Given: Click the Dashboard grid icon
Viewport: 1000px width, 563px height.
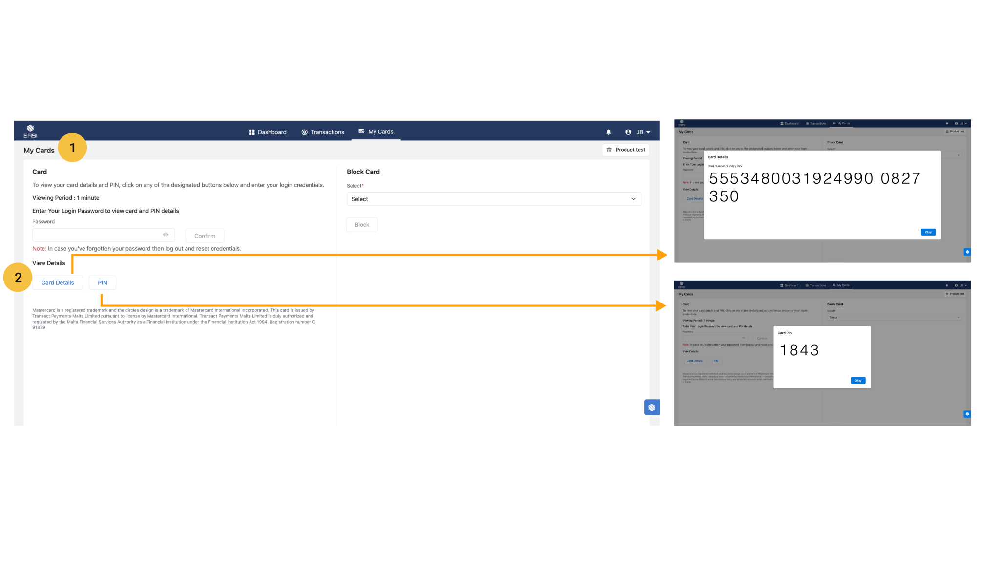Looking at the screenshot, I should tap(251, 132).
